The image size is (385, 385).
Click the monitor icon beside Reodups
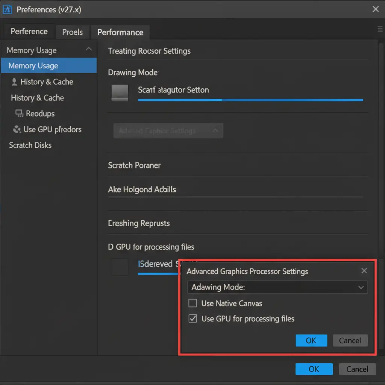(x=19, y=113)
